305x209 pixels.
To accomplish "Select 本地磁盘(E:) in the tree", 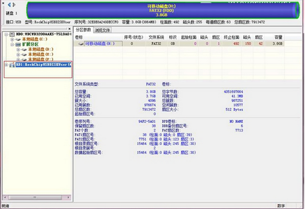I will [41, 54].
